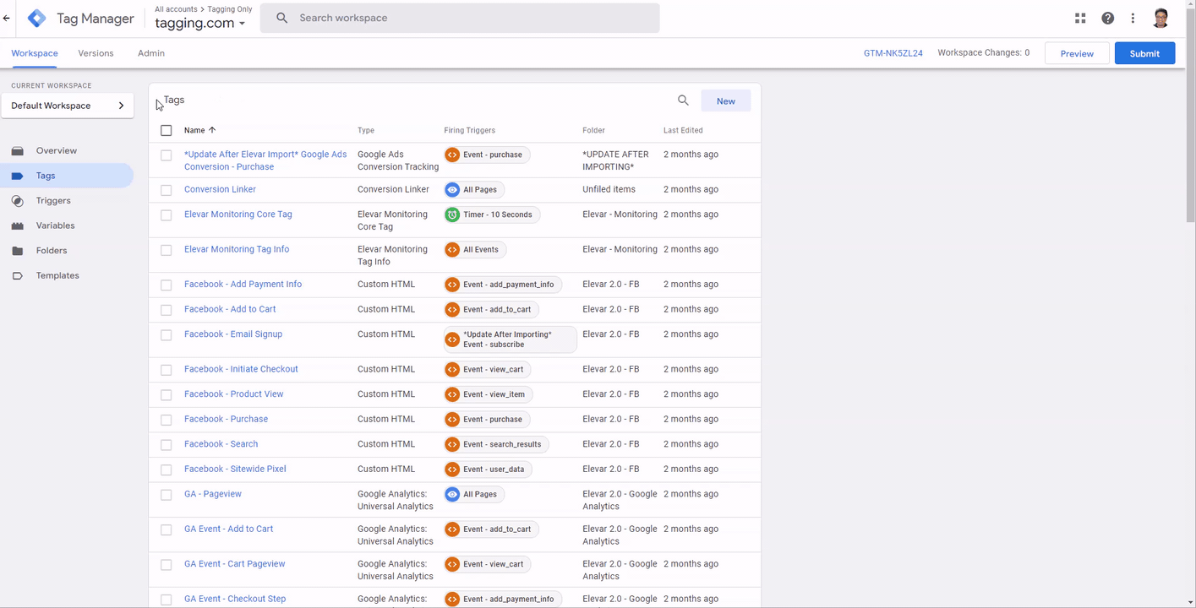Open Triggers from the sidebar

coord(53,201)
